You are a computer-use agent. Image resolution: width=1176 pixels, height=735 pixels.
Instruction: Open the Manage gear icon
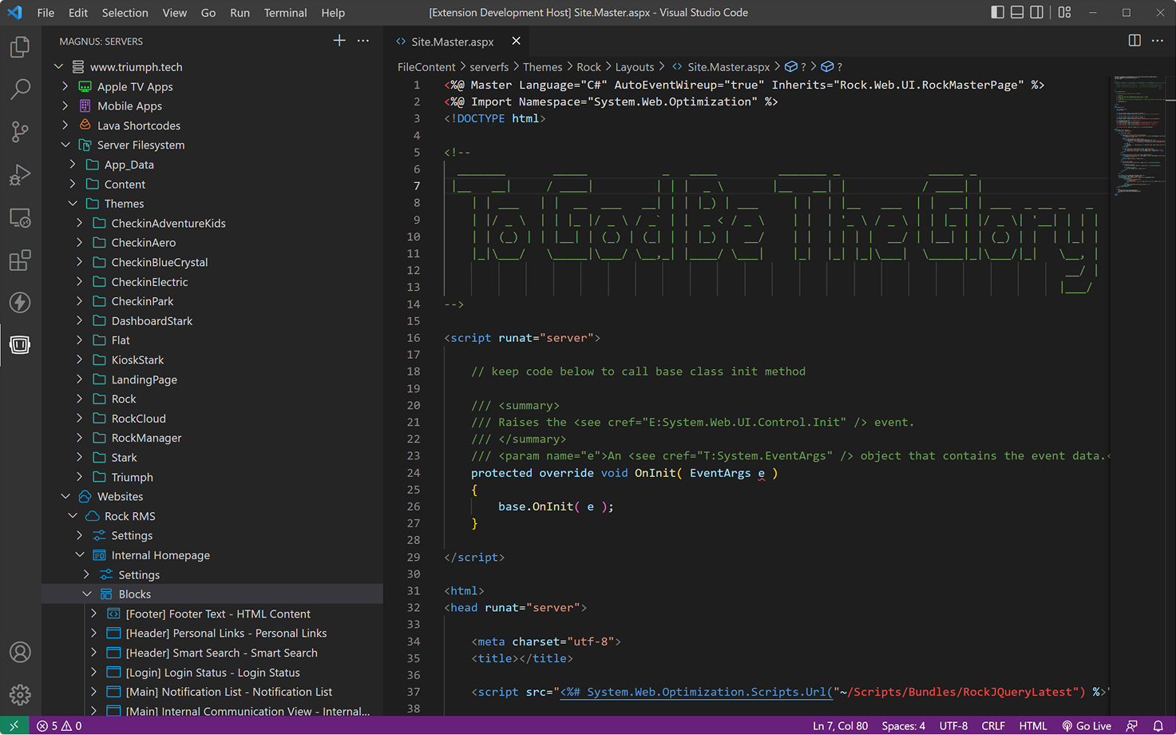pyautogui.click(x=20, y=694)
